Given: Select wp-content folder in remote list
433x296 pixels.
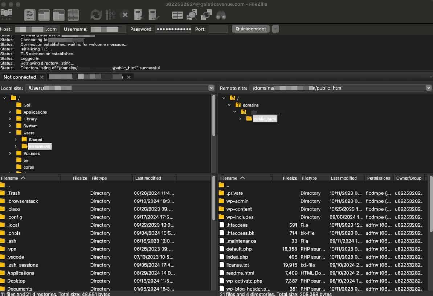Looking at the screenshot, I should (x=239, y=209).
